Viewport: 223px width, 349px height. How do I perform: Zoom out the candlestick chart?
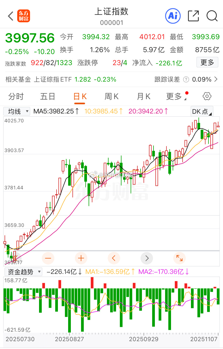[48, 258]
